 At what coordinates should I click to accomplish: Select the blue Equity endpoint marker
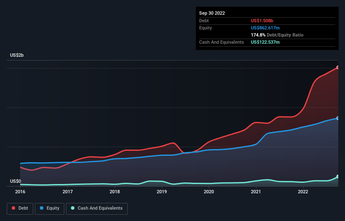pos(338,118)
